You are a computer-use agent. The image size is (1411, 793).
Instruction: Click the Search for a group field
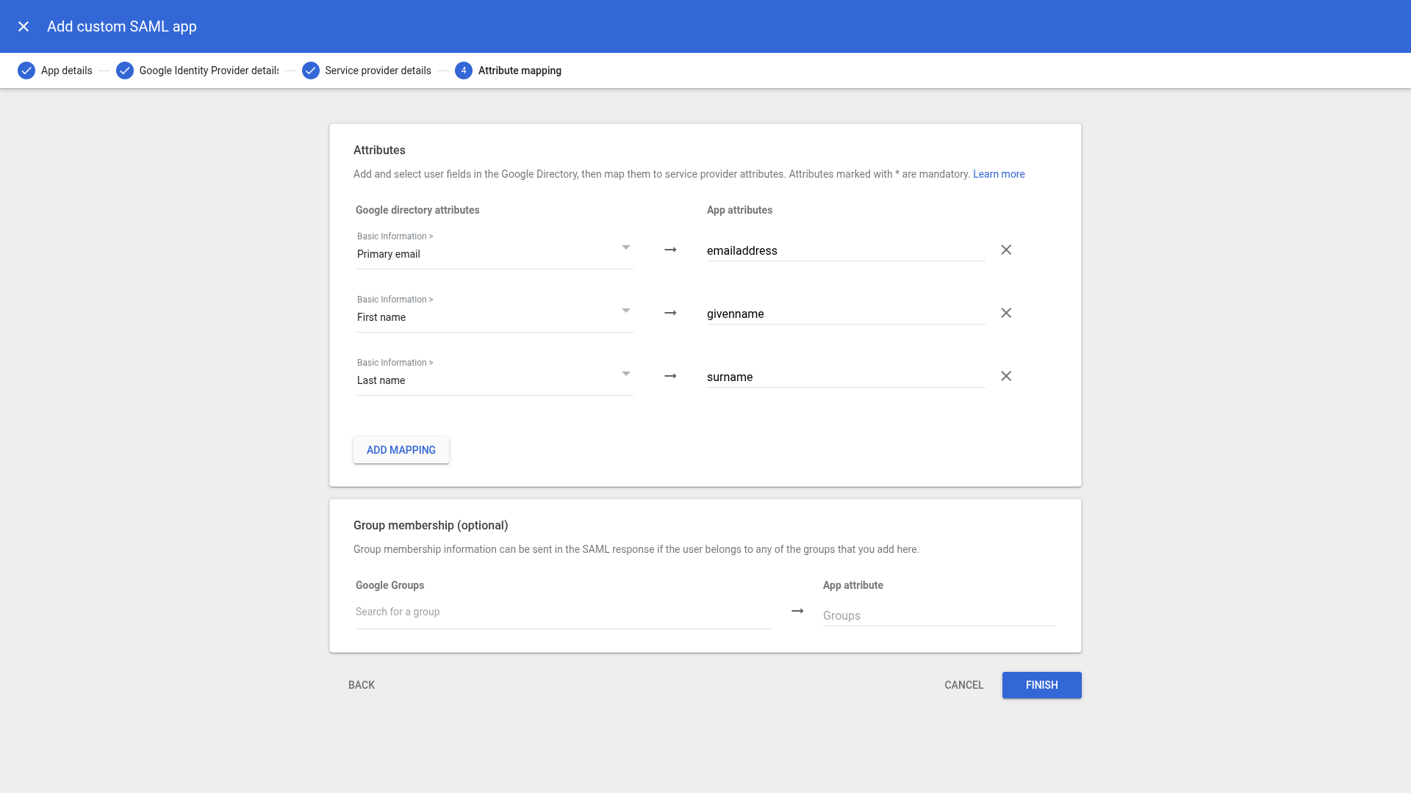click(x=563, y=611)
